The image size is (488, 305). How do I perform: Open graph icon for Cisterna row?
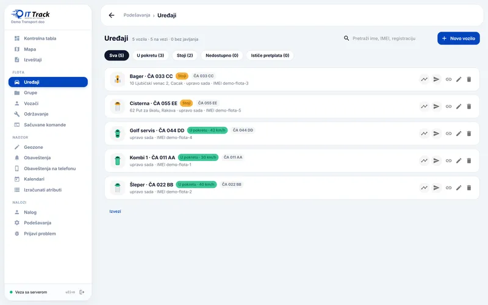[x=424, y=106]
